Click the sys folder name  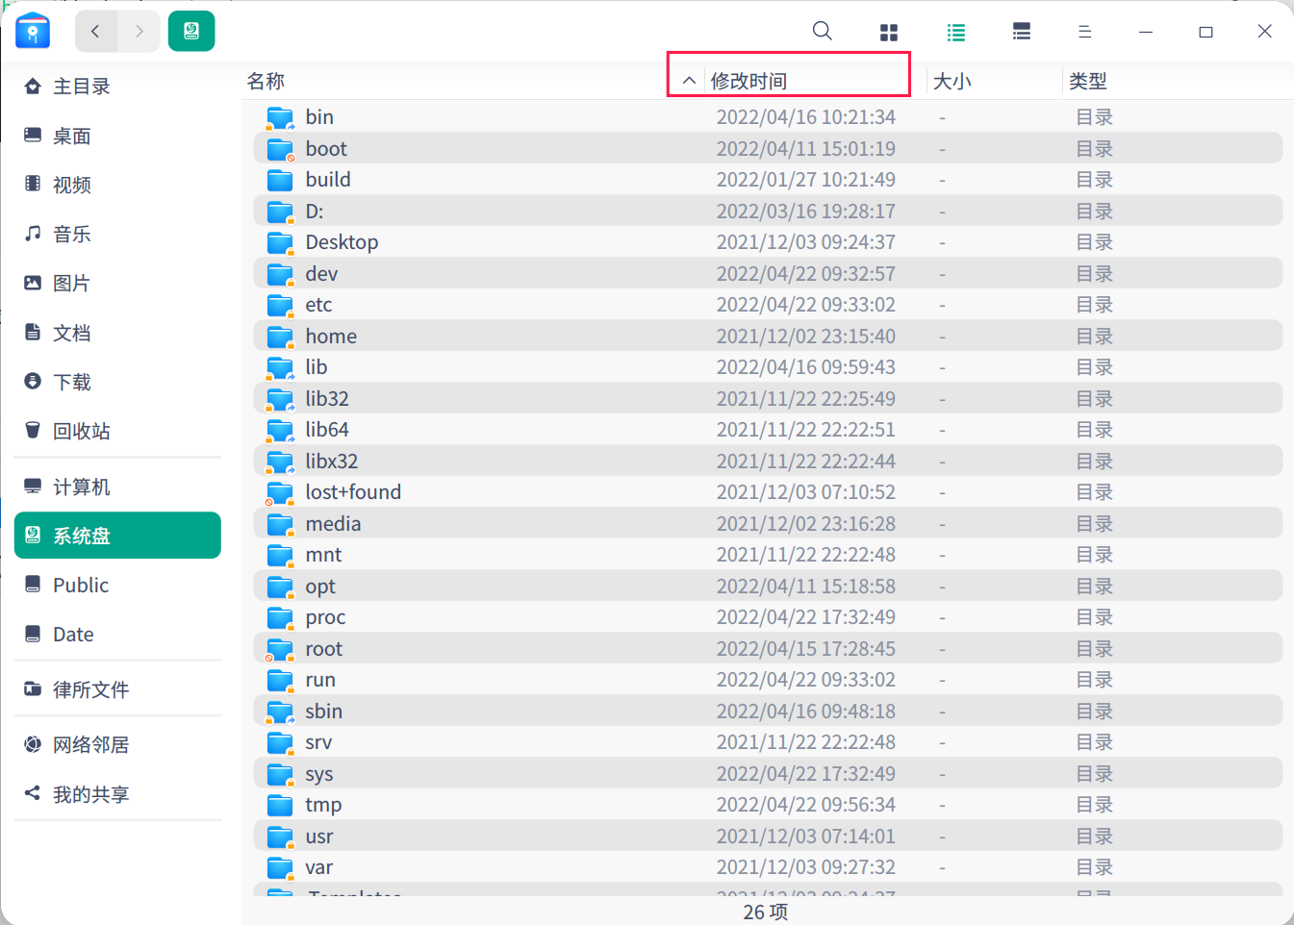point(319,774)
